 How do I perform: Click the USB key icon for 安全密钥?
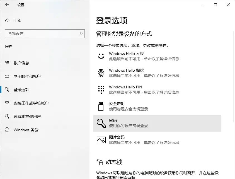[101, 107]
